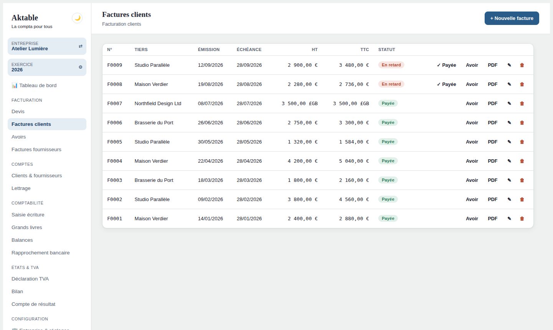Export invoice F0001 as PDF
The width and height of the screenshot is (553, 330).
[x=493, y=219]
